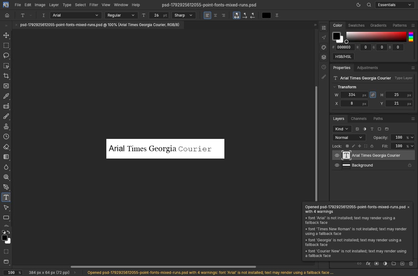Open the search magnifier icon
The height and width of the screenshot is (276, 418).
pos(369,5)
